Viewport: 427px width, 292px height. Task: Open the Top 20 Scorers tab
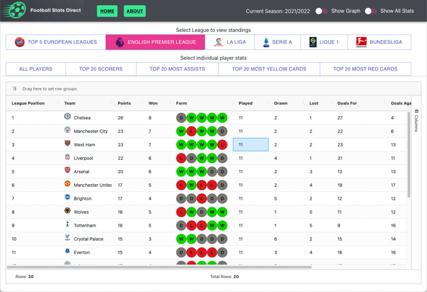(x=101, y=69)
